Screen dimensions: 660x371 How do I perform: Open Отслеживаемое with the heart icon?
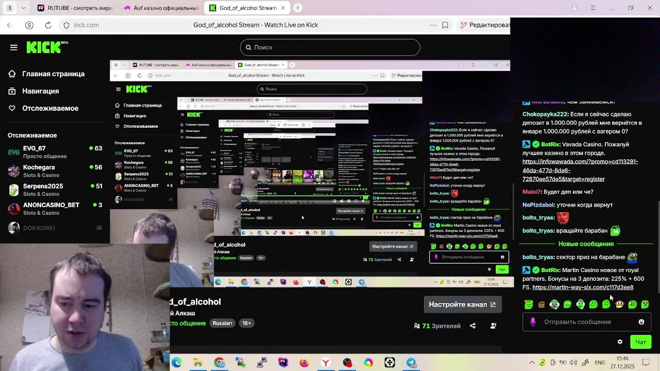(x=50, y=108)
